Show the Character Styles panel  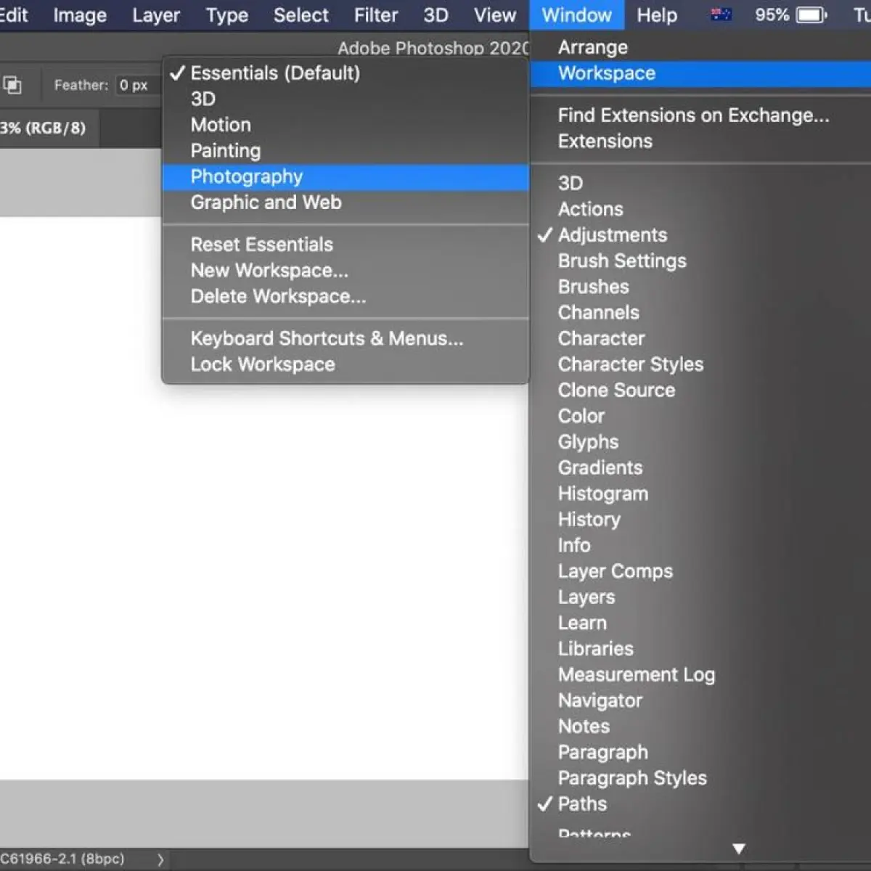click(x=700, y=364)
